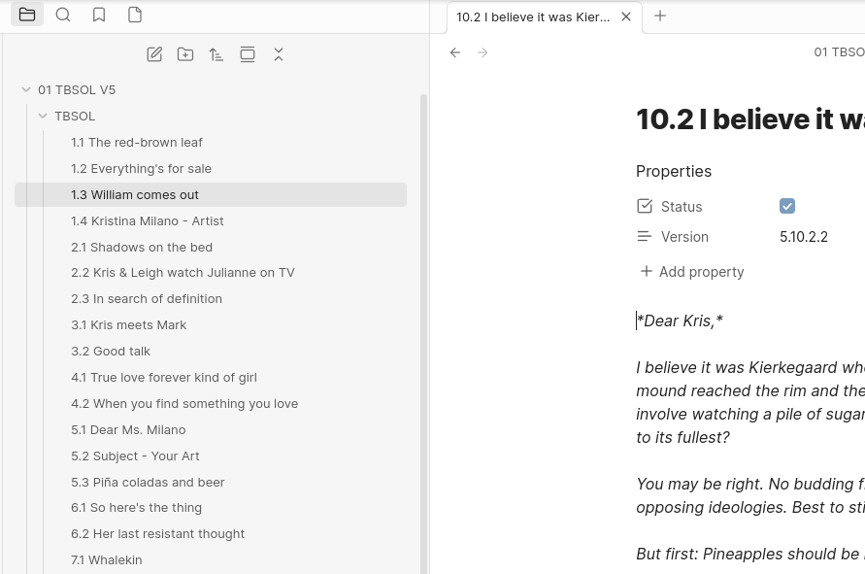Open note 5.3 Piña coladas and beer
The width and height of the screenshot is (865, 574).
(x=148, y=482)
